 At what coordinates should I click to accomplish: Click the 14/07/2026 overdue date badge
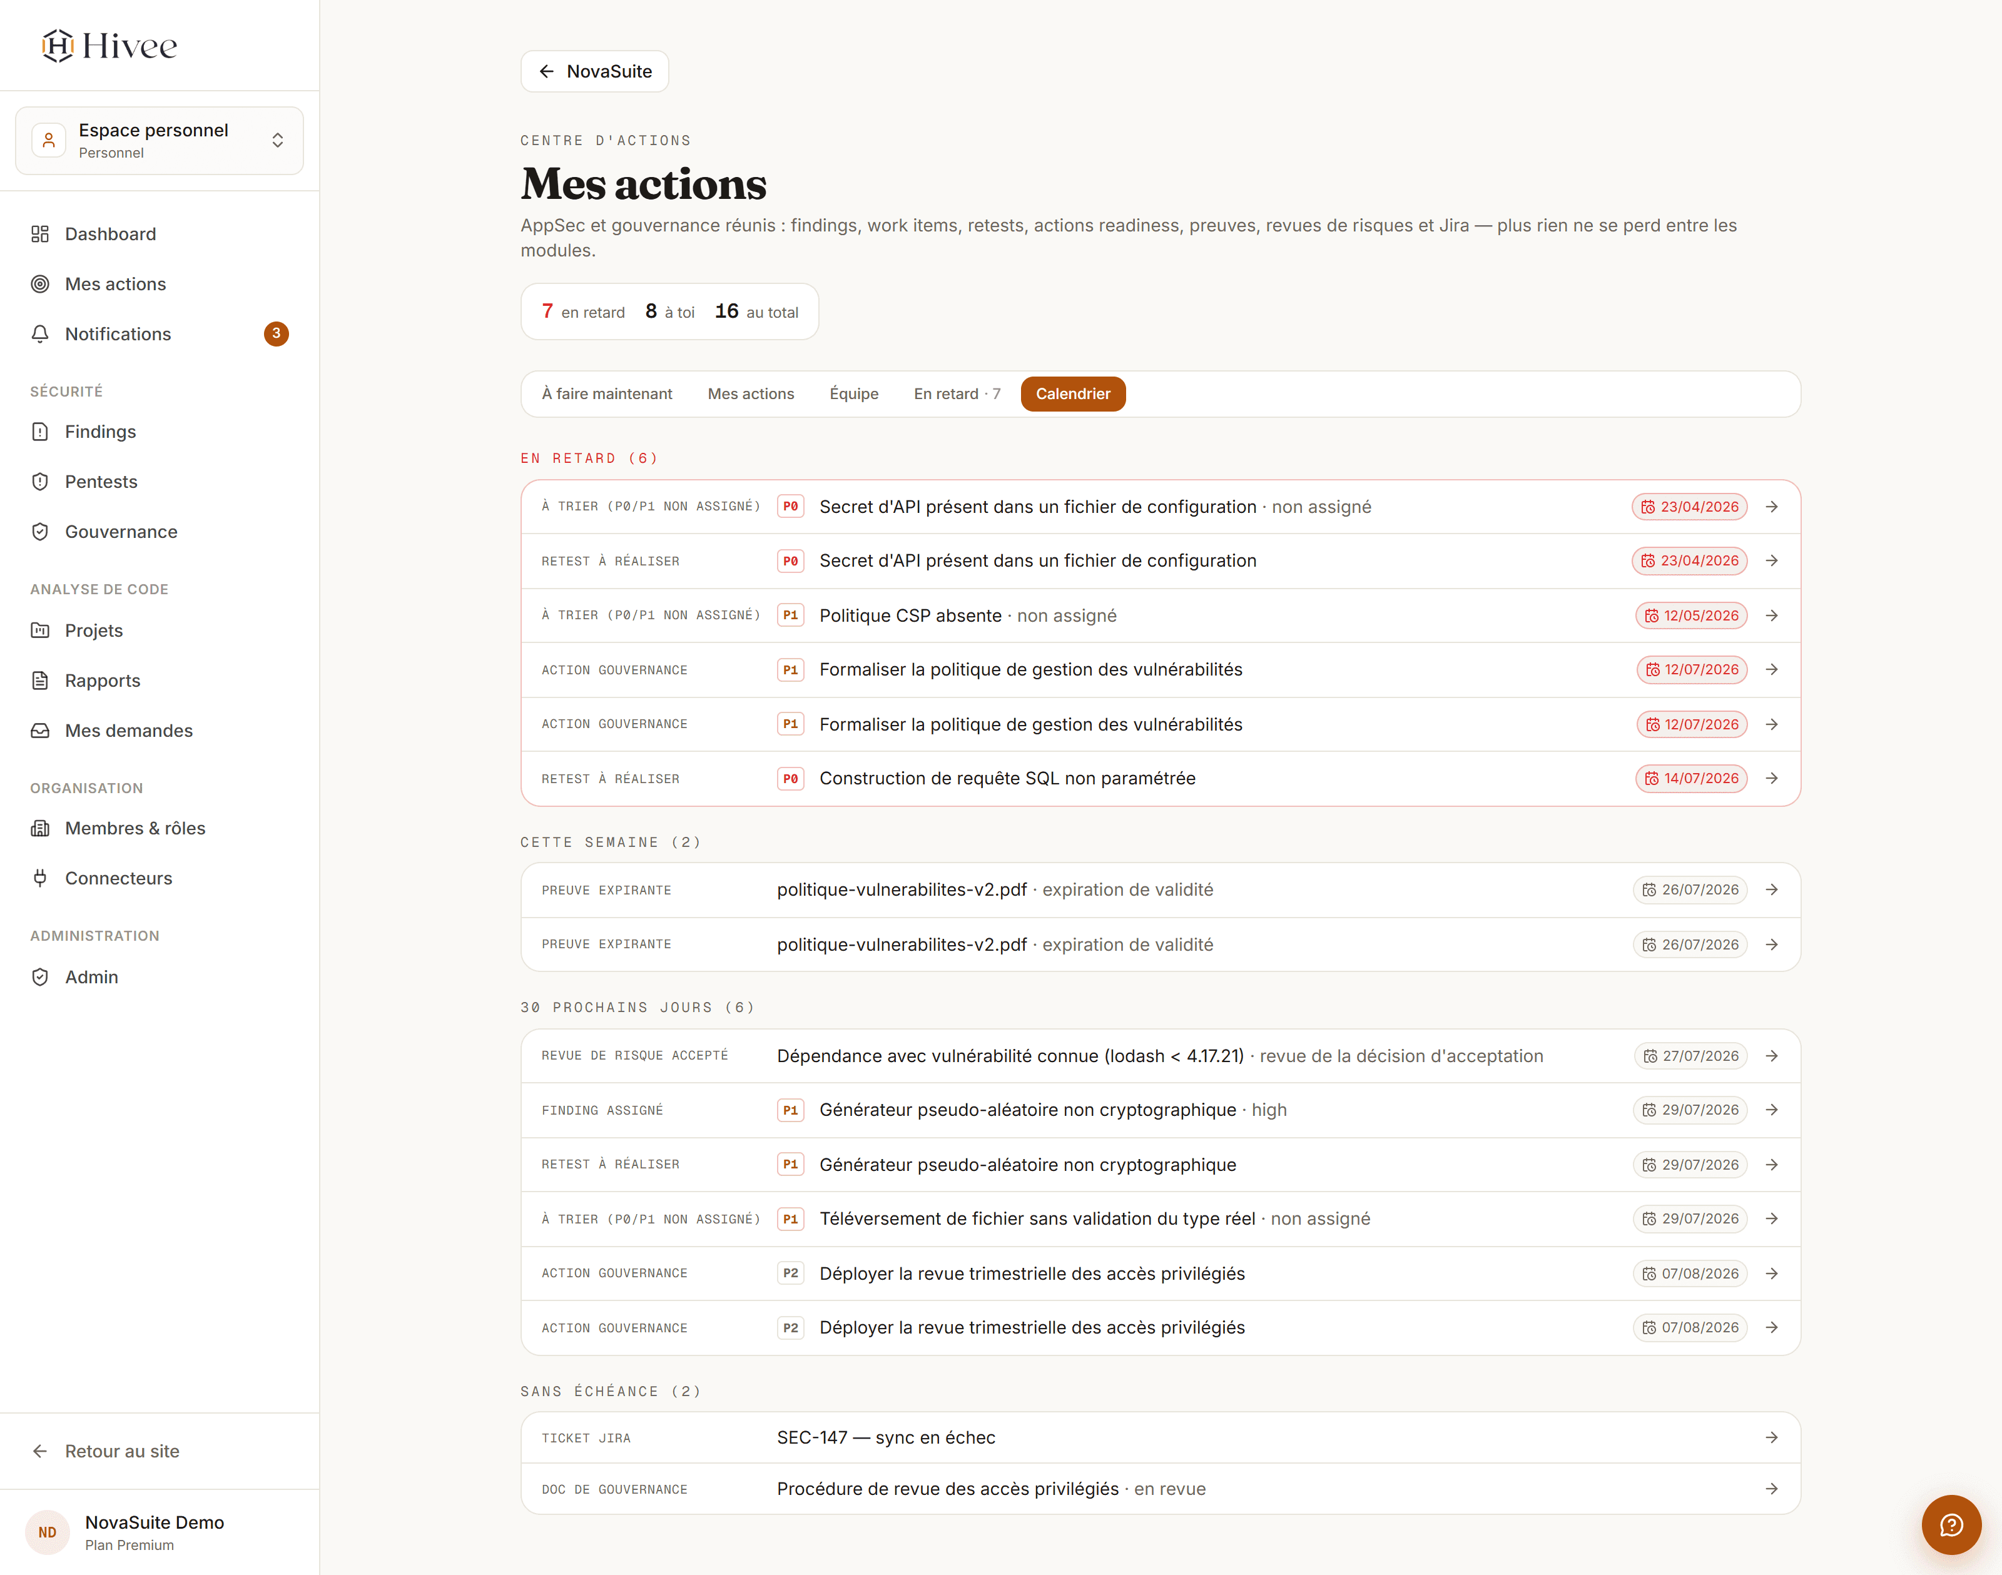click(x=1691, y=778)
